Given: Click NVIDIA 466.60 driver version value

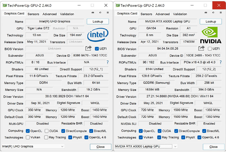Looking at the screenshot, I should (x=180, y=96).
